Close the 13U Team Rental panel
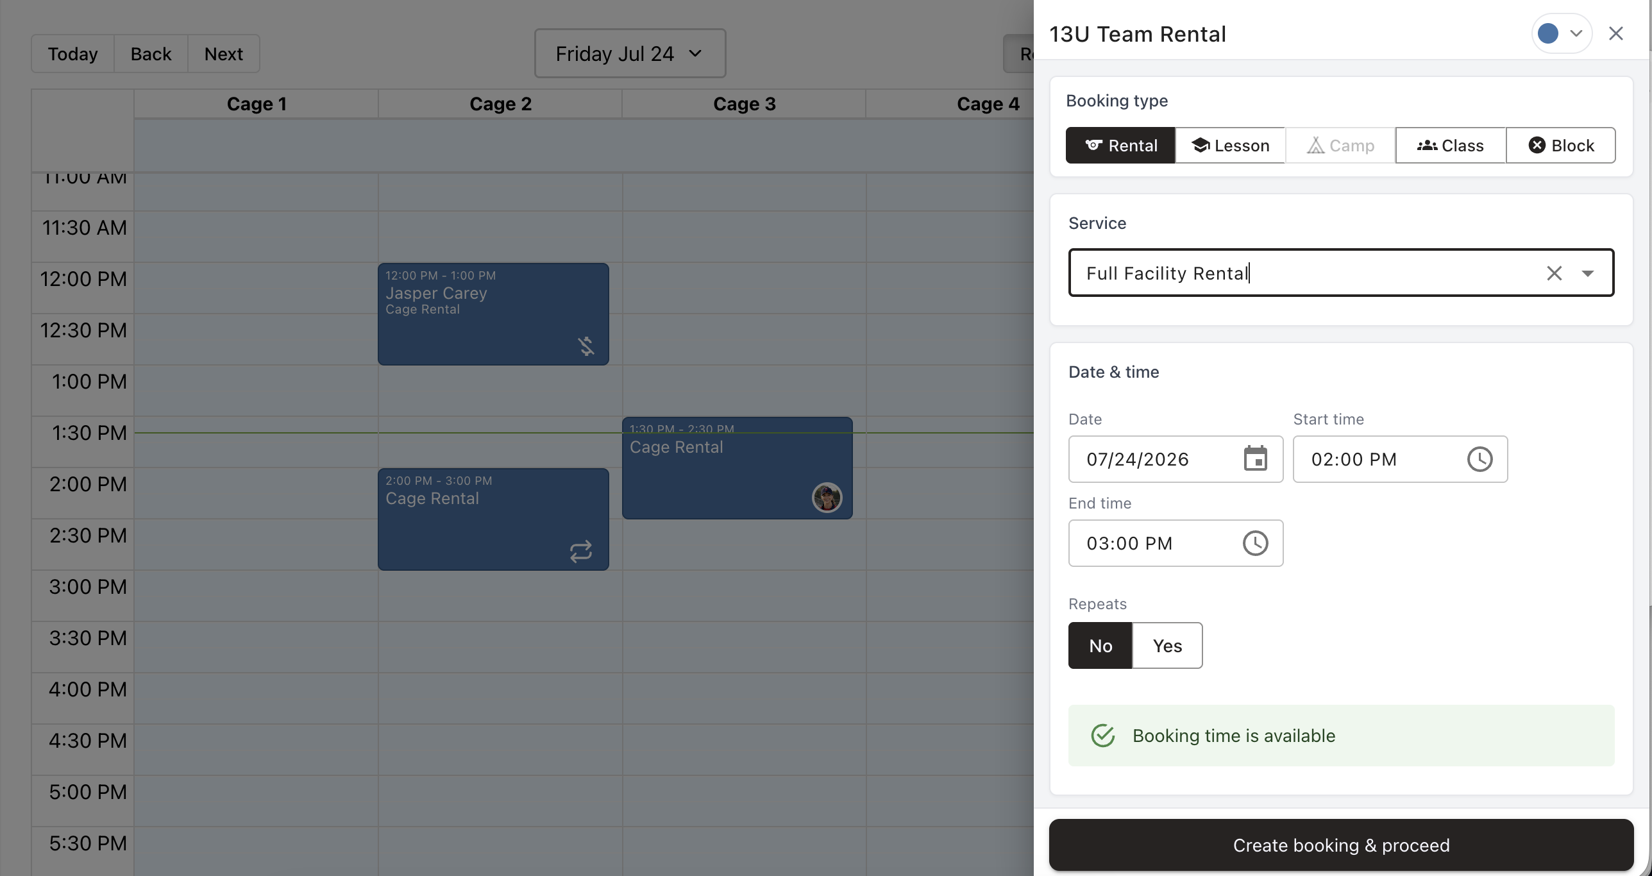The height and width of the screenshot is (876, 1652). click(1615, 33)
